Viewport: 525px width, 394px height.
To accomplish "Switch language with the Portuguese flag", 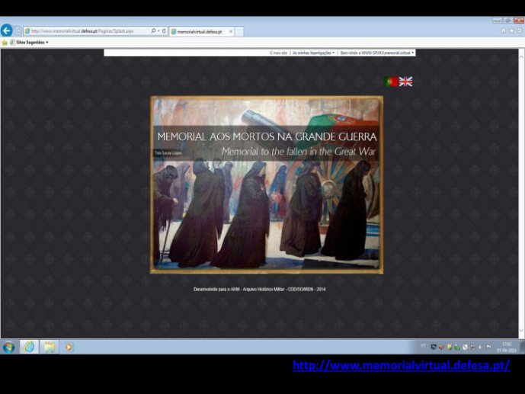I will click(392, 82).
